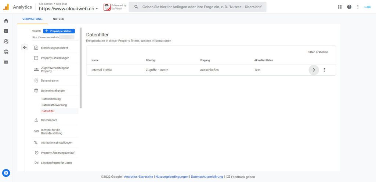The height and width of the screenshot is (182, 376).
Task: Click Filter erstellen
Action: click(318, 52)
